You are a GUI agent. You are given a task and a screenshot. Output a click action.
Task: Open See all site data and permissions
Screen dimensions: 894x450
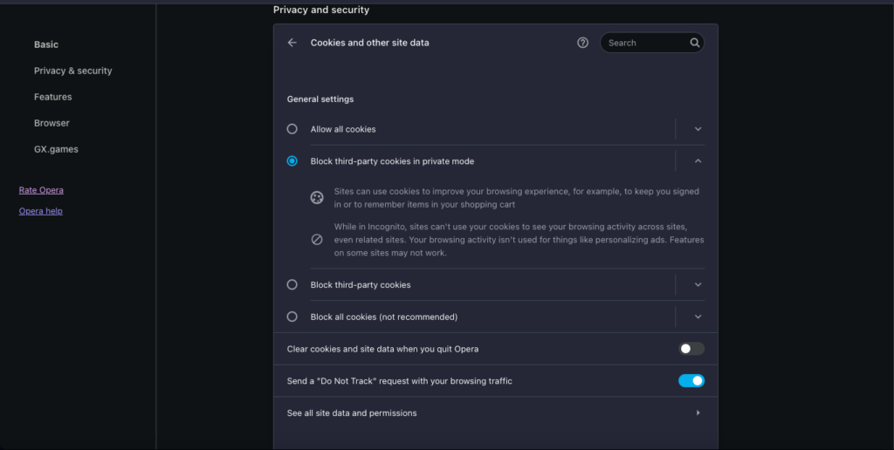tap(496, 413)
